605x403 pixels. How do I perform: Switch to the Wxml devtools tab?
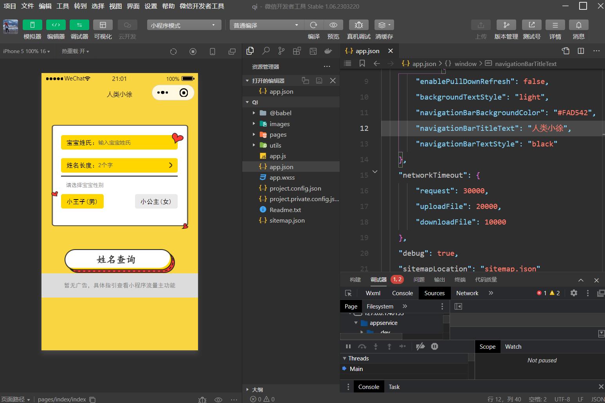[373, 293]
